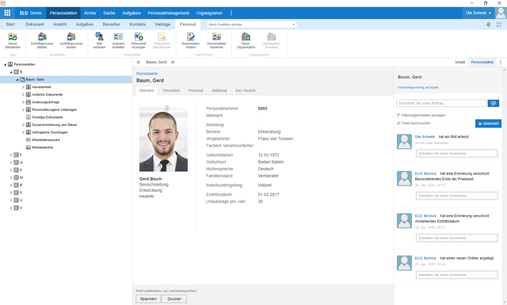Expand Personalbezogene Unterlagen folder
507x305 pixels.
(x=23, y=110)
